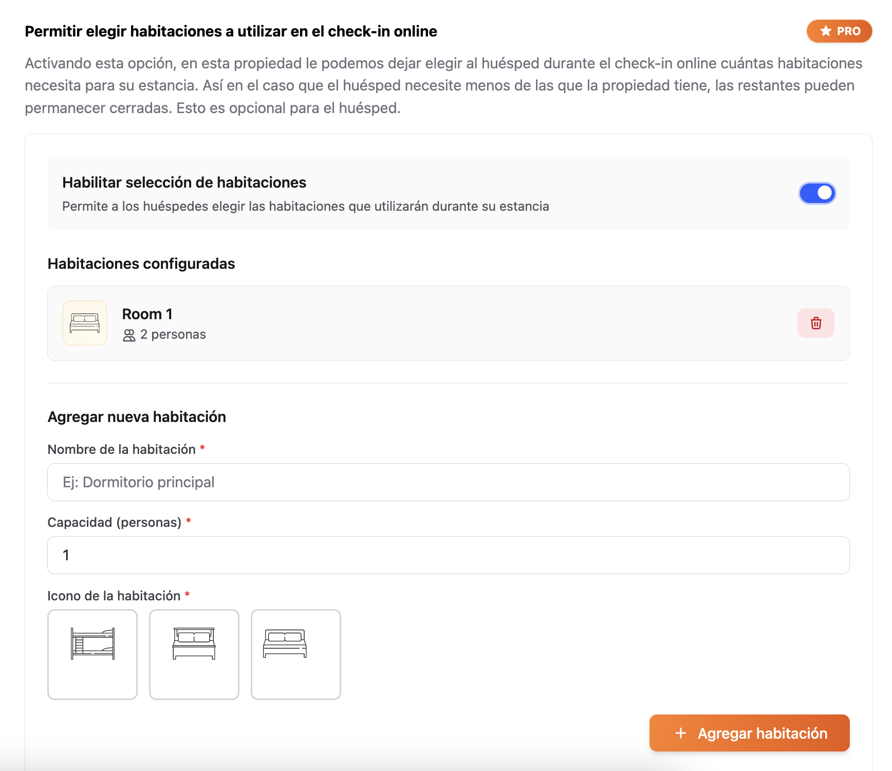The image size is (892, 771).
Task: Click the page title about check-in online
Action: point(231,31)
